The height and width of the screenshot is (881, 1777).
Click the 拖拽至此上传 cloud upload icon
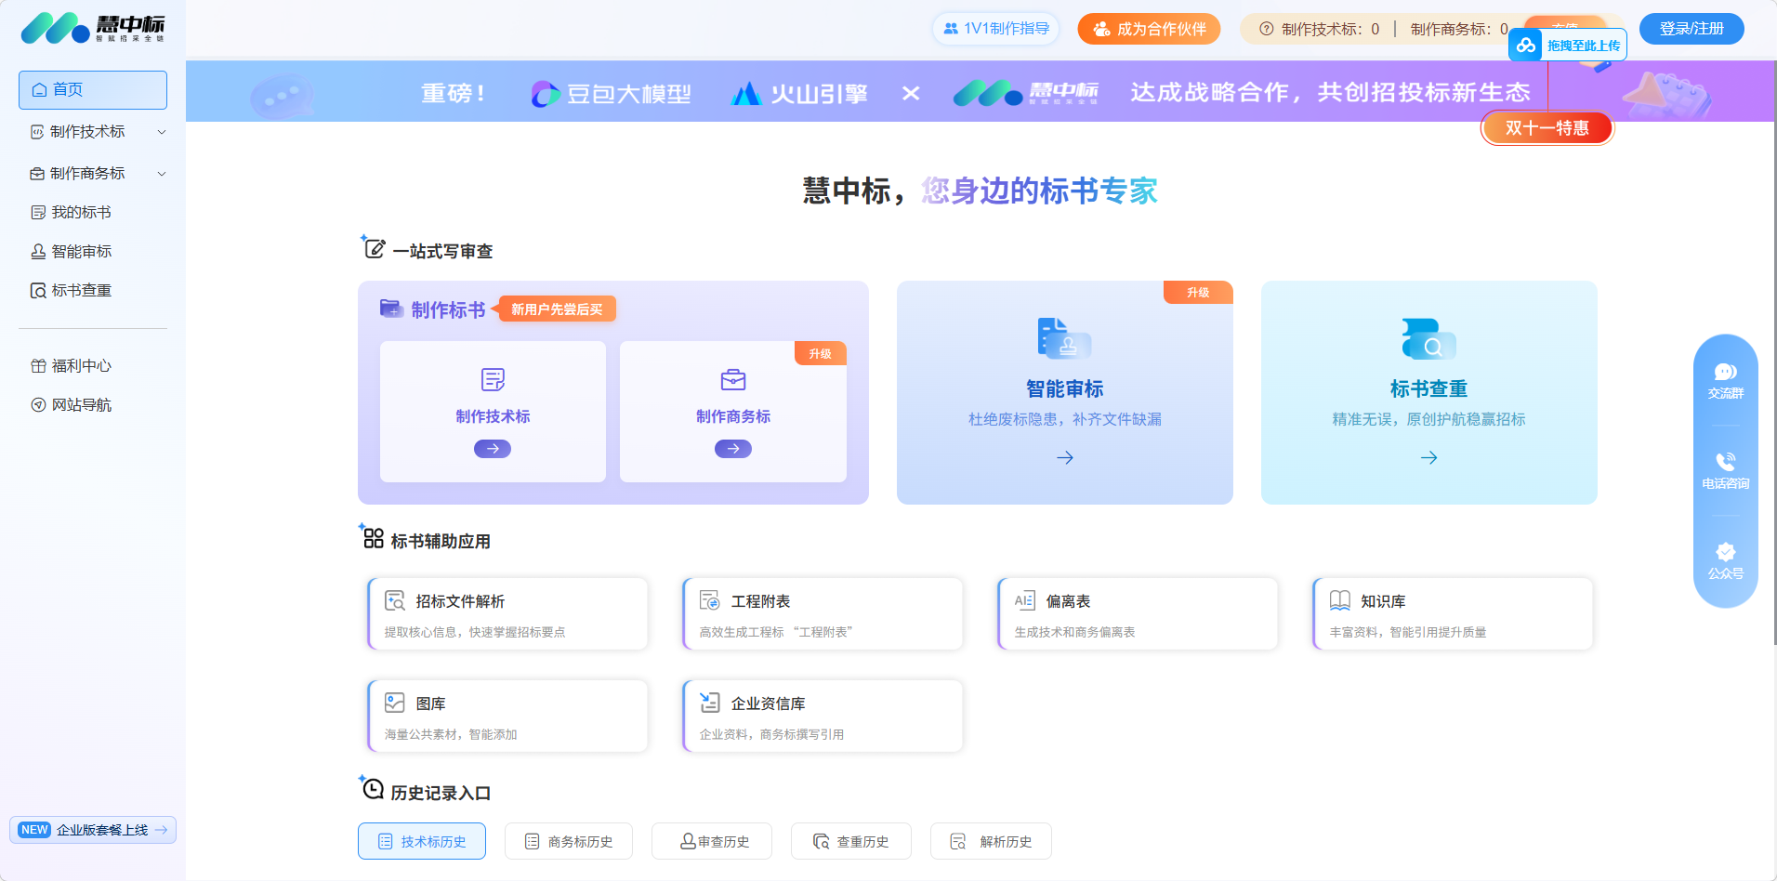[1526, 45]
